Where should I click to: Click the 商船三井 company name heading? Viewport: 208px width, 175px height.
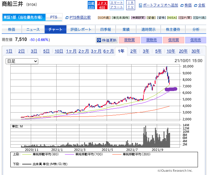12,4
